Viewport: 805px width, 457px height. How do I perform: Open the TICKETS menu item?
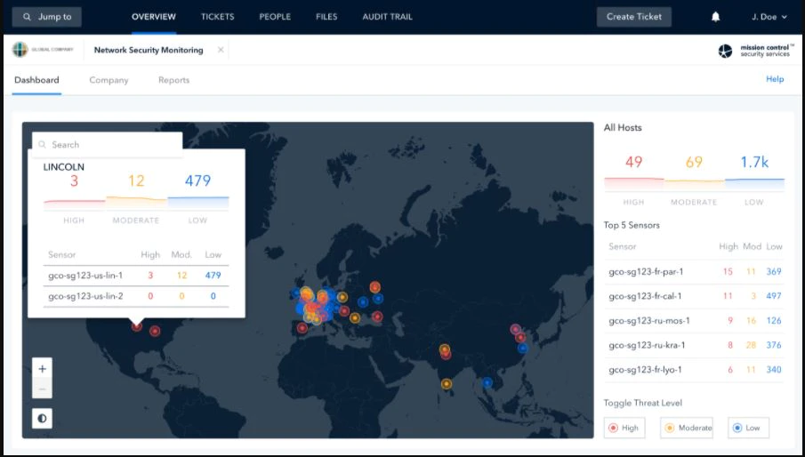coord(217,17)
